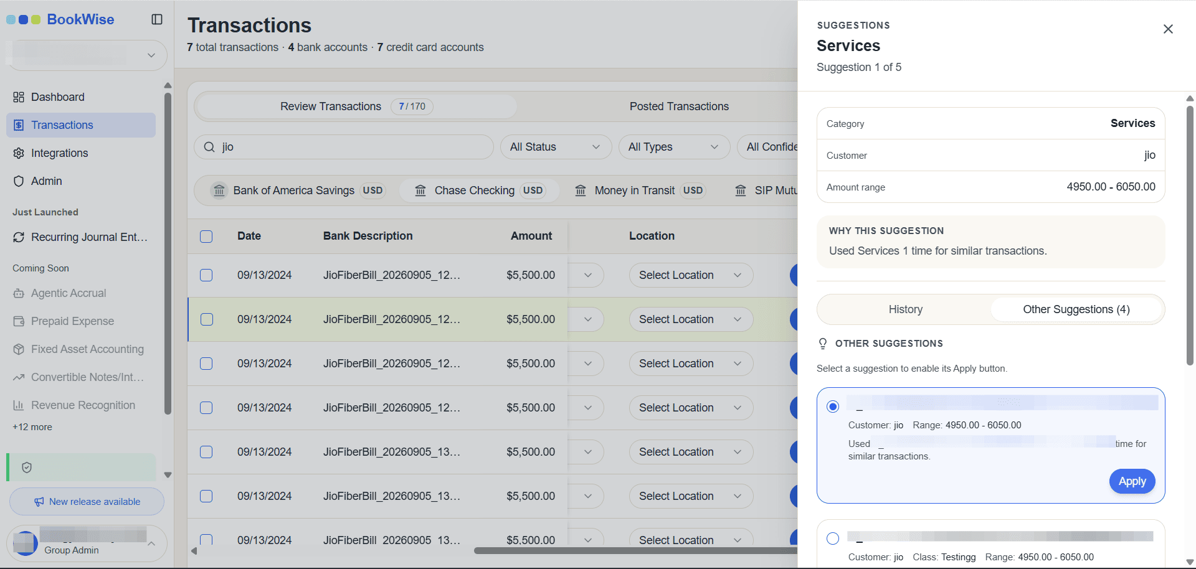Click the Bank of America Savings bank icon
The image size is (1196, 569).
tap(219, 190)
